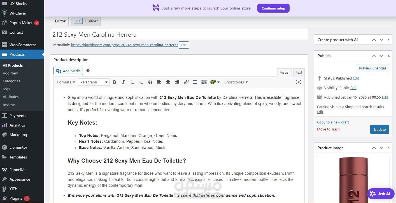Open Plugins with 14 updates
Image resolution: width=396 pixels, height=203 pixels.
[x=22, y=198]
